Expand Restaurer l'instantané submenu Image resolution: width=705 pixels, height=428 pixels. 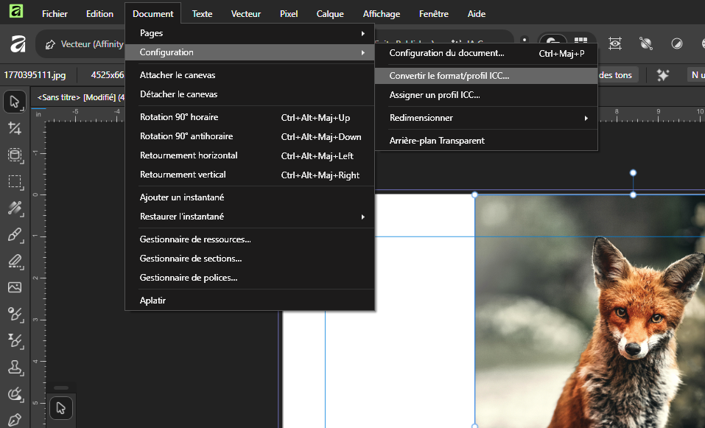[x=250, y=217]
